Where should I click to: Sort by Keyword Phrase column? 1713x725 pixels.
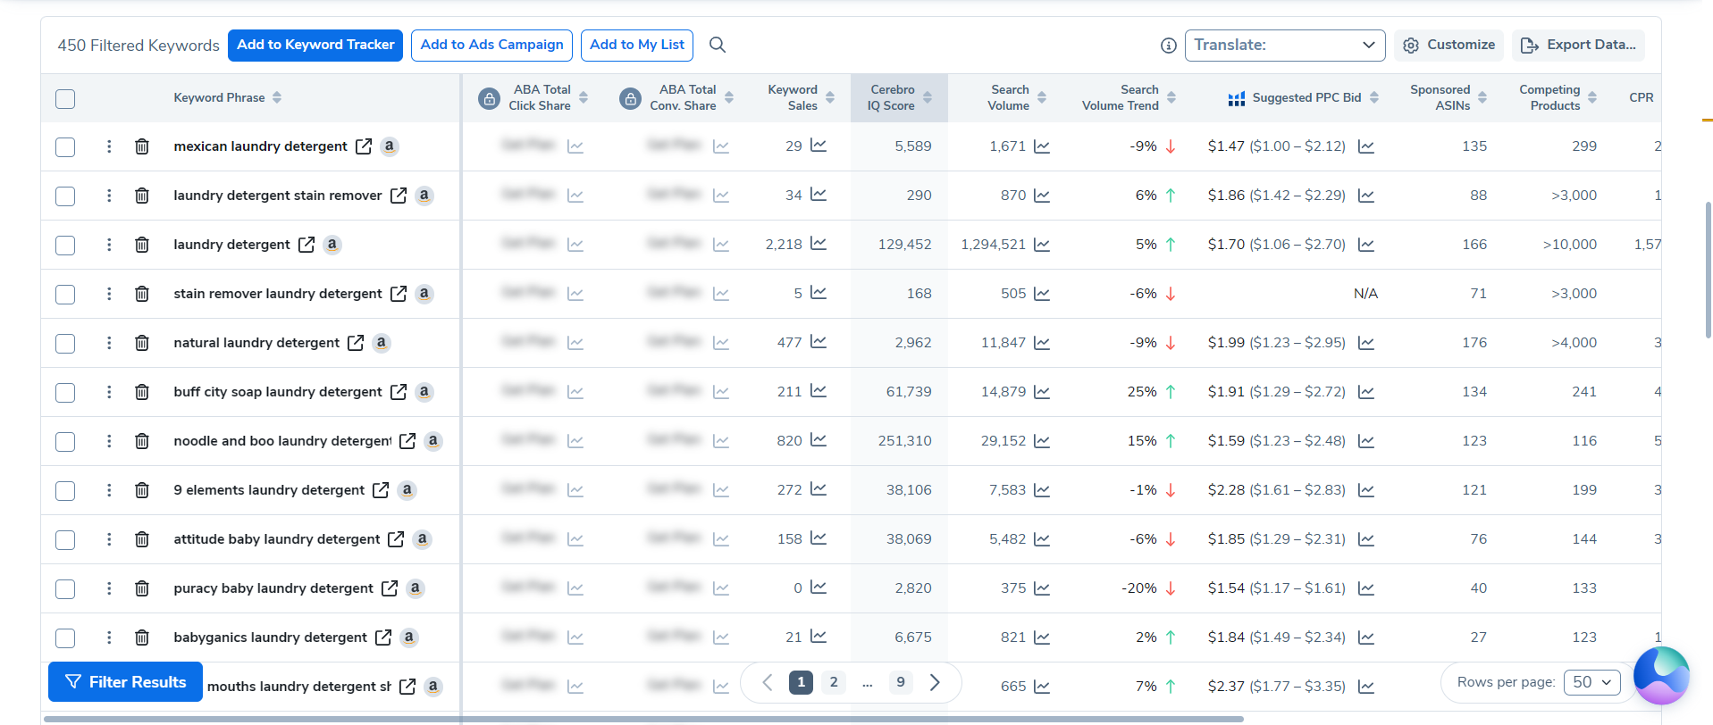[277, 98]
